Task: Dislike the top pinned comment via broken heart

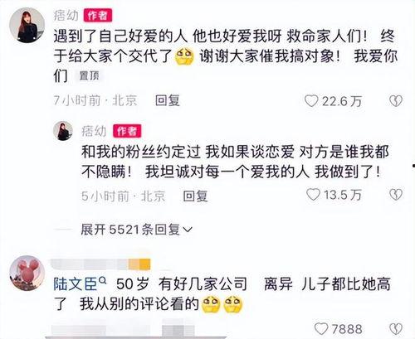Action: click(x=396, y=101)
